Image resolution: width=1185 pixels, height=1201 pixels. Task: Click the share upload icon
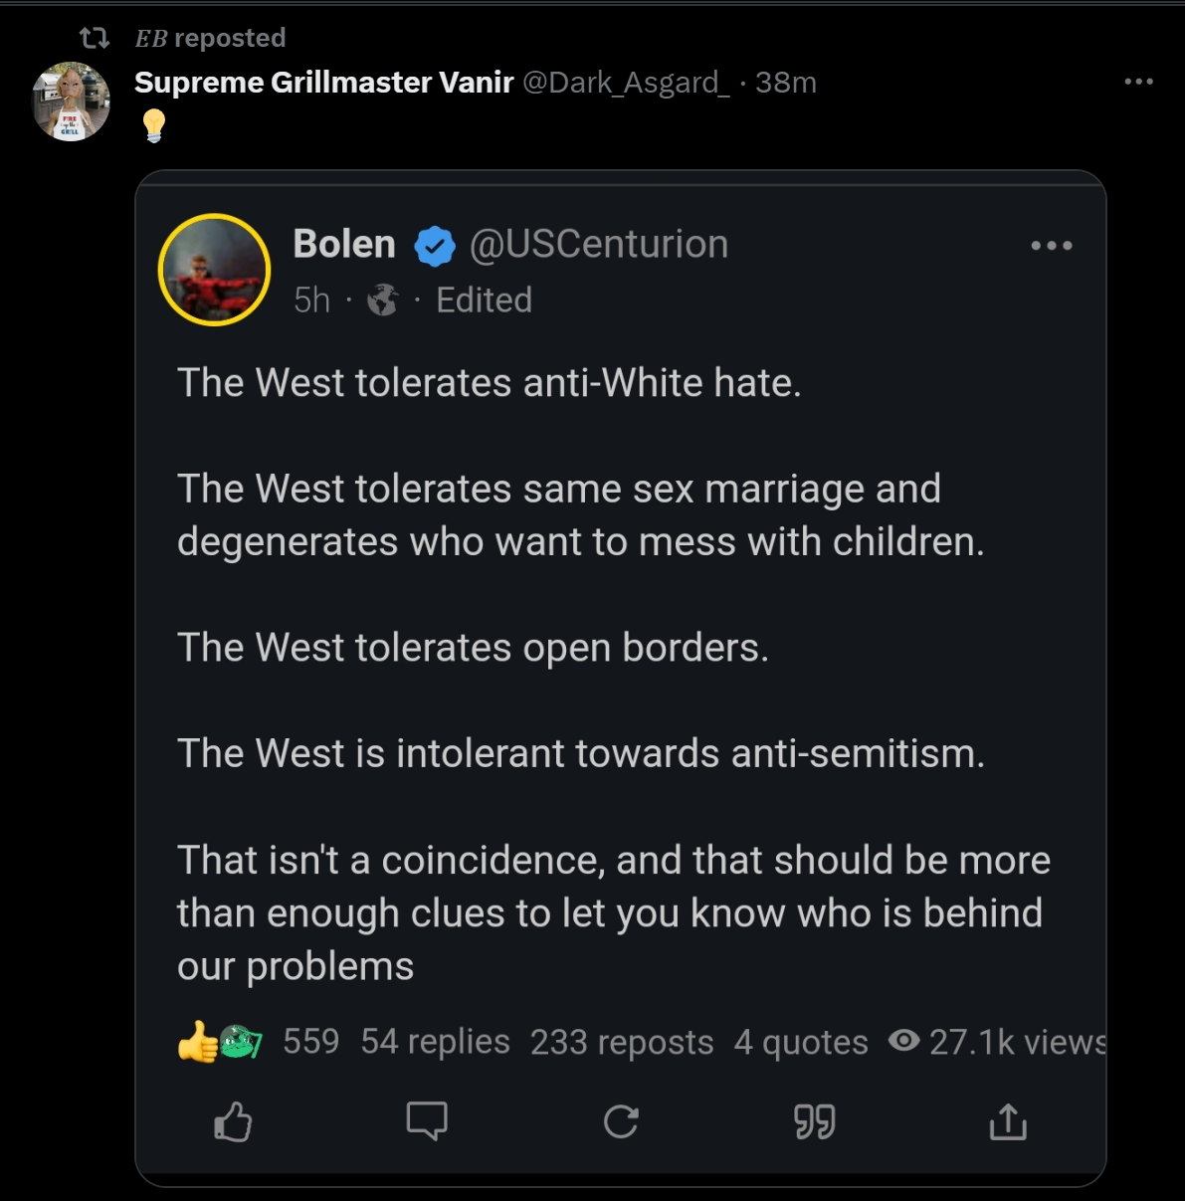click(x=1008, y=1121)
